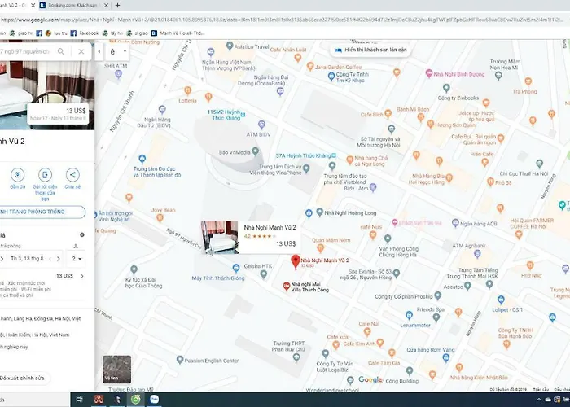The image size is (570, 407).
Task: Click the red Nhà Nghỉ Mạnh Vũ 2 pin
Action: pos(296,261)
